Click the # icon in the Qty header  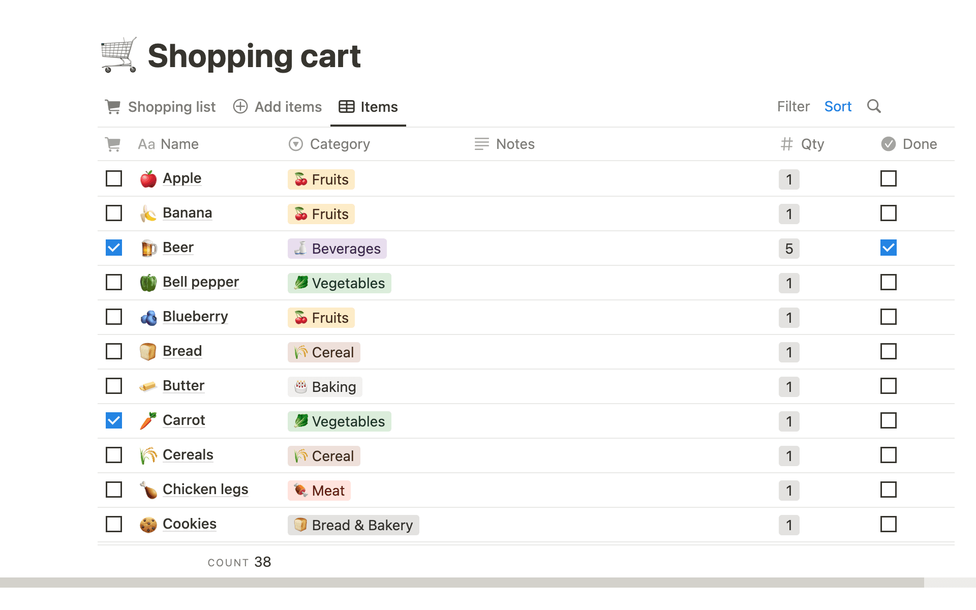[x=786, y=144]
